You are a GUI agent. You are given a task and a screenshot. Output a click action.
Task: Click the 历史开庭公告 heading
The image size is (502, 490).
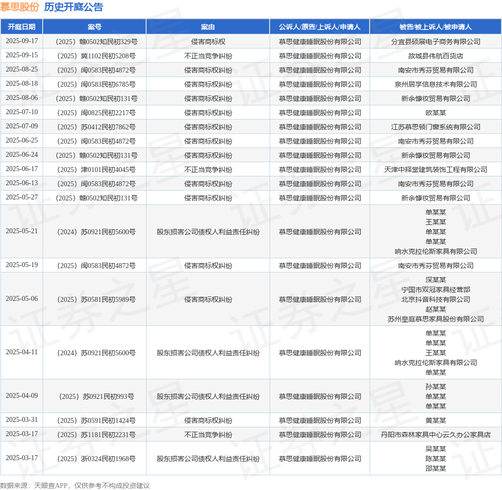(x=74, y=7)
